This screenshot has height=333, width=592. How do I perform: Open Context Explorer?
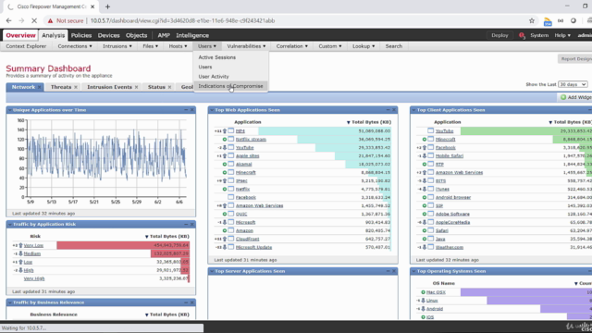[x=26, y=46]
